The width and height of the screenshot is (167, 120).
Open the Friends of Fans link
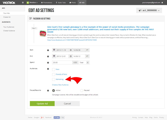pyautogui.click(x=61, y=74)
